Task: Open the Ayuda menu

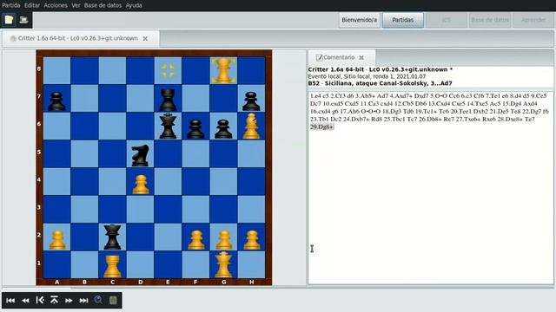Action: [134, 5]
